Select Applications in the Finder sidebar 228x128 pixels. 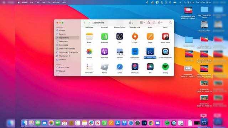pyautogui.click(x=67, y=38)
